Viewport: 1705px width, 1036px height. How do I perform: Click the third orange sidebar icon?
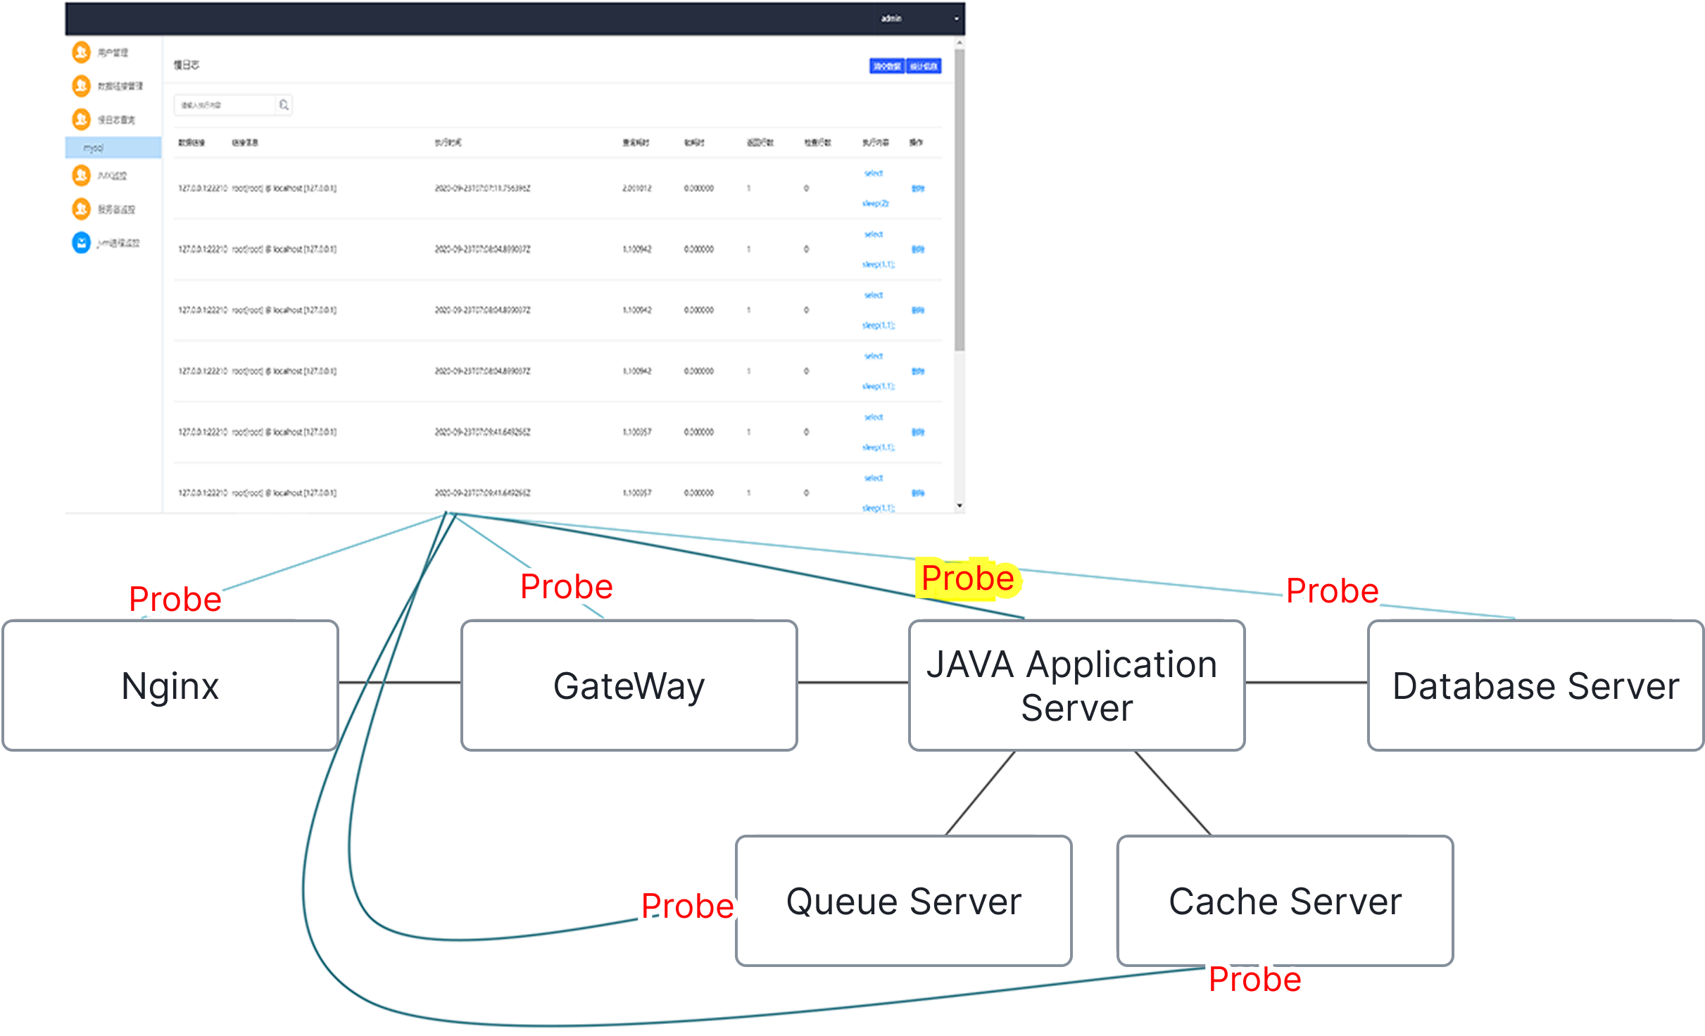pyautogui.click(x=82, y=119)
